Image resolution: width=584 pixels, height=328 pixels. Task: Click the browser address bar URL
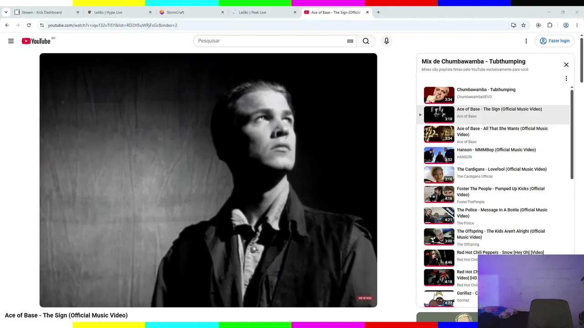(x=112, y=25)
